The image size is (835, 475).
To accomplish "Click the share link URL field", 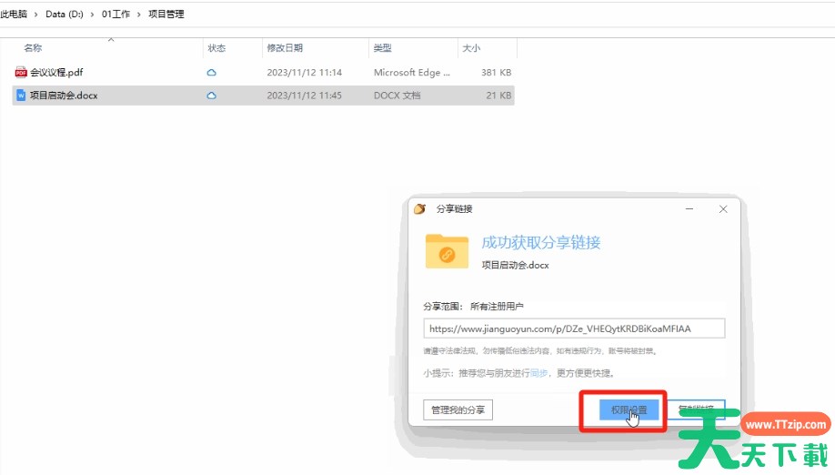I will coord(574,328).
